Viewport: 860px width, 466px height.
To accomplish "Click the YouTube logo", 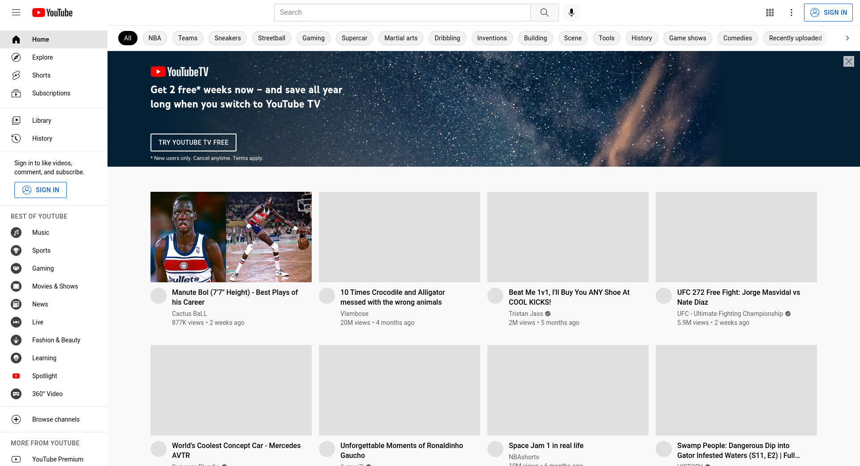I will (52, 13).
